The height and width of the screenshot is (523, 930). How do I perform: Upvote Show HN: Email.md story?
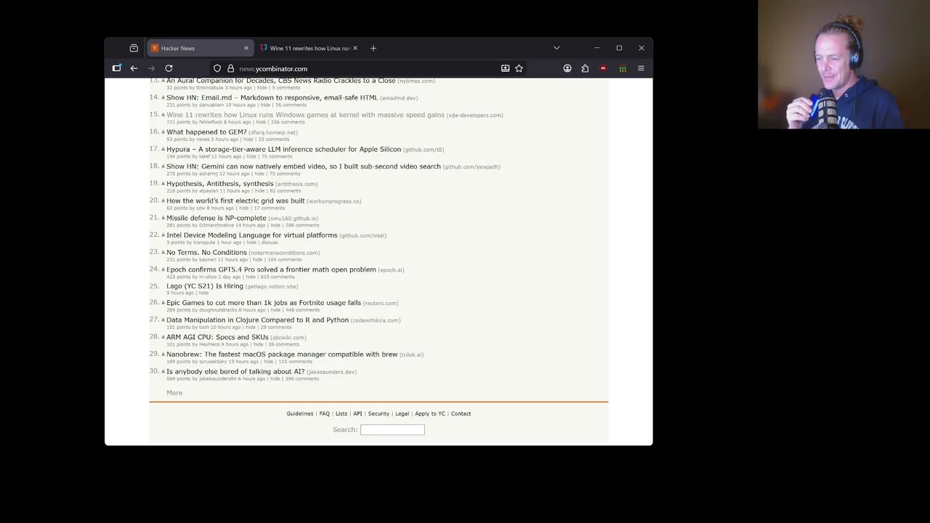(x=163, y=97)
